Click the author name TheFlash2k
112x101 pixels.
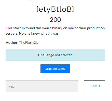[29, 42]
